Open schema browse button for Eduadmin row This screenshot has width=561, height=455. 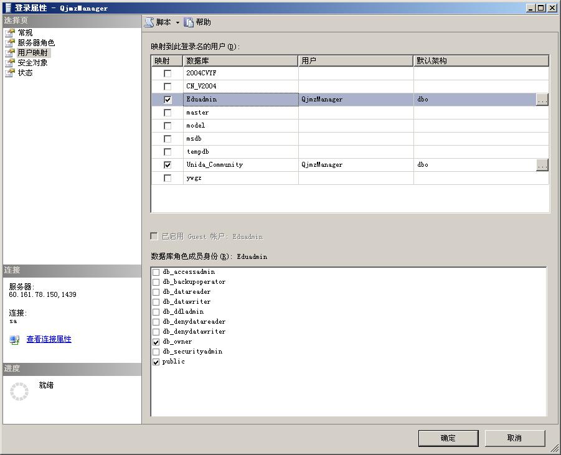click(542, 100)
